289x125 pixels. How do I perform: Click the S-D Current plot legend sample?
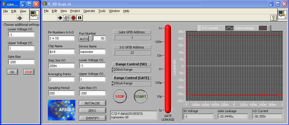[x=229, y=28]
